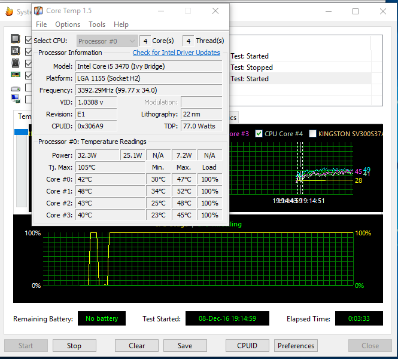Switch to the Temperatures tab in stability test
Screen dimensions: 398x359
point(23,116)
